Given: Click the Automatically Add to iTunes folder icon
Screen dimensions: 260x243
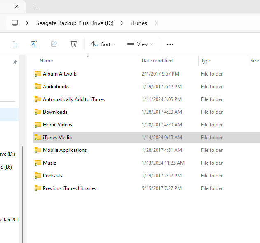Looking at the screenshot, I should [x=37, y=99].
